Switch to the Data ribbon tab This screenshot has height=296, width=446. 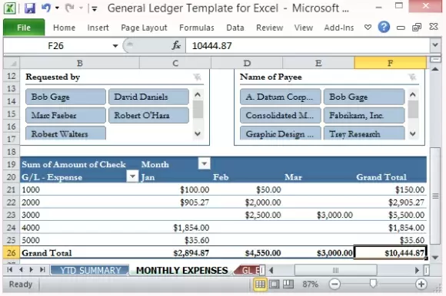coord(235,28)
